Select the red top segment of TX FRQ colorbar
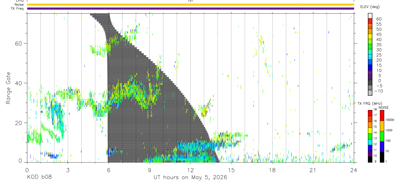Viewport: 398px width, 184px height. point(370,113)
